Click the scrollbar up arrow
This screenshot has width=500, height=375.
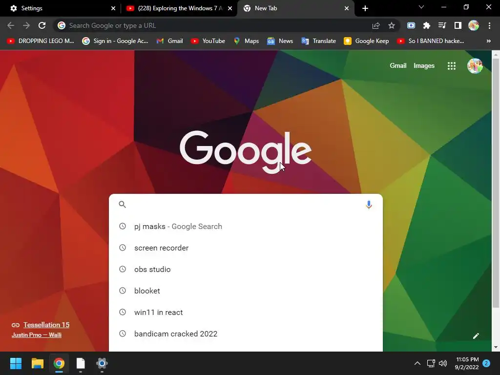(x=496, y=55)
